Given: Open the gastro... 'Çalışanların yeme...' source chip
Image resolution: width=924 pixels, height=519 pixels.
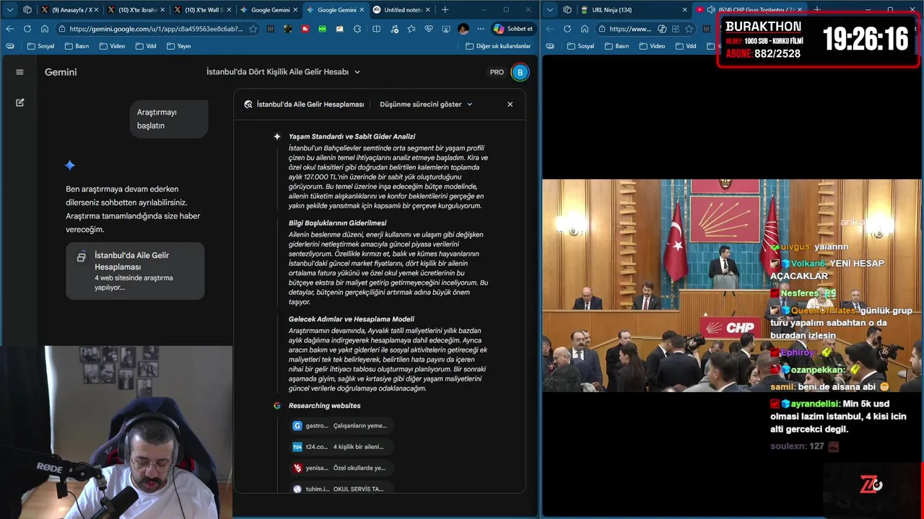Looking at the screenshot, I should coord(341,425).
